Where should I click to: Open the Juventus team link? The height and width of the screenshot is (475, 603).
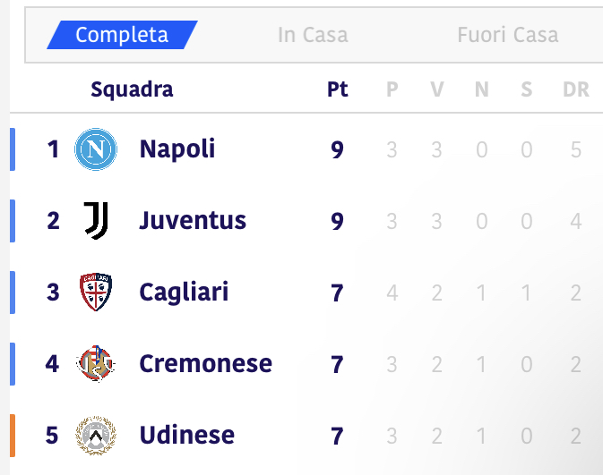click(x=193, y=220)
